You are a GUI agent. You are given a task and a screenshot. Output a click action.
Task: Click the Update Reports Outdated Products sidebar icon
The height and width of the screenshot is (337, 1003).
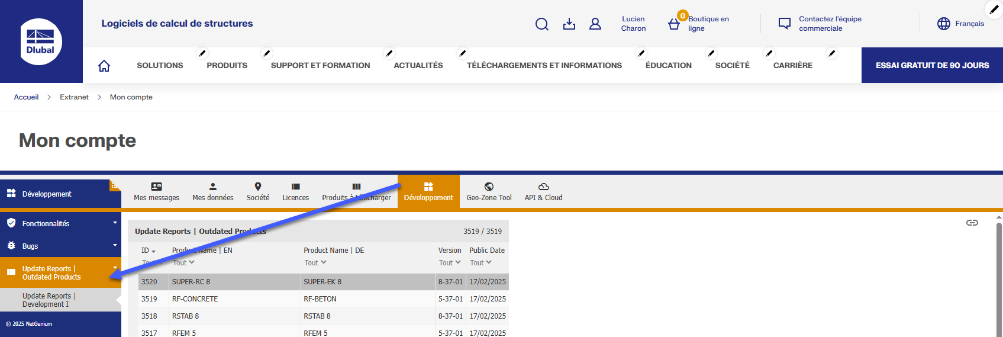(x=11, y=272)
